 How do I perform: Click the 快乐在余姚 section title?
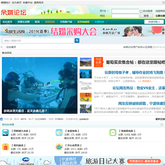click(8, 125)
